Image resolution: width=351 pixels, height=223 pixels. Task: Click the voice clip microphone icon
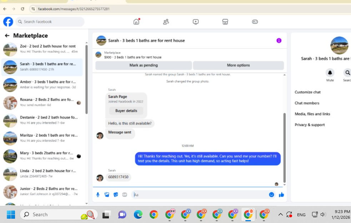click(x=98, y=195)
